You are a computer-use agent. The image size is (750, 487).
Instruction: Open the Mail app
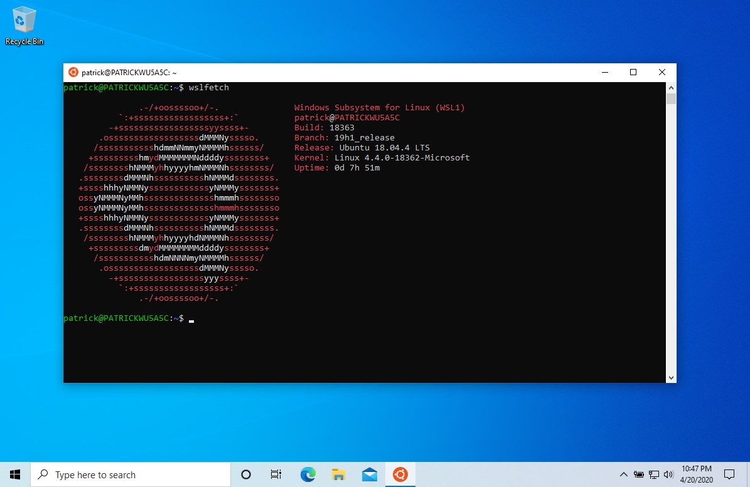369,474
